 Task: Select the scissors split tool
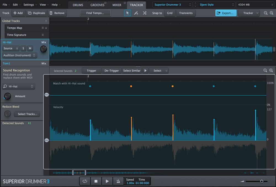click(x=145, y=13)
